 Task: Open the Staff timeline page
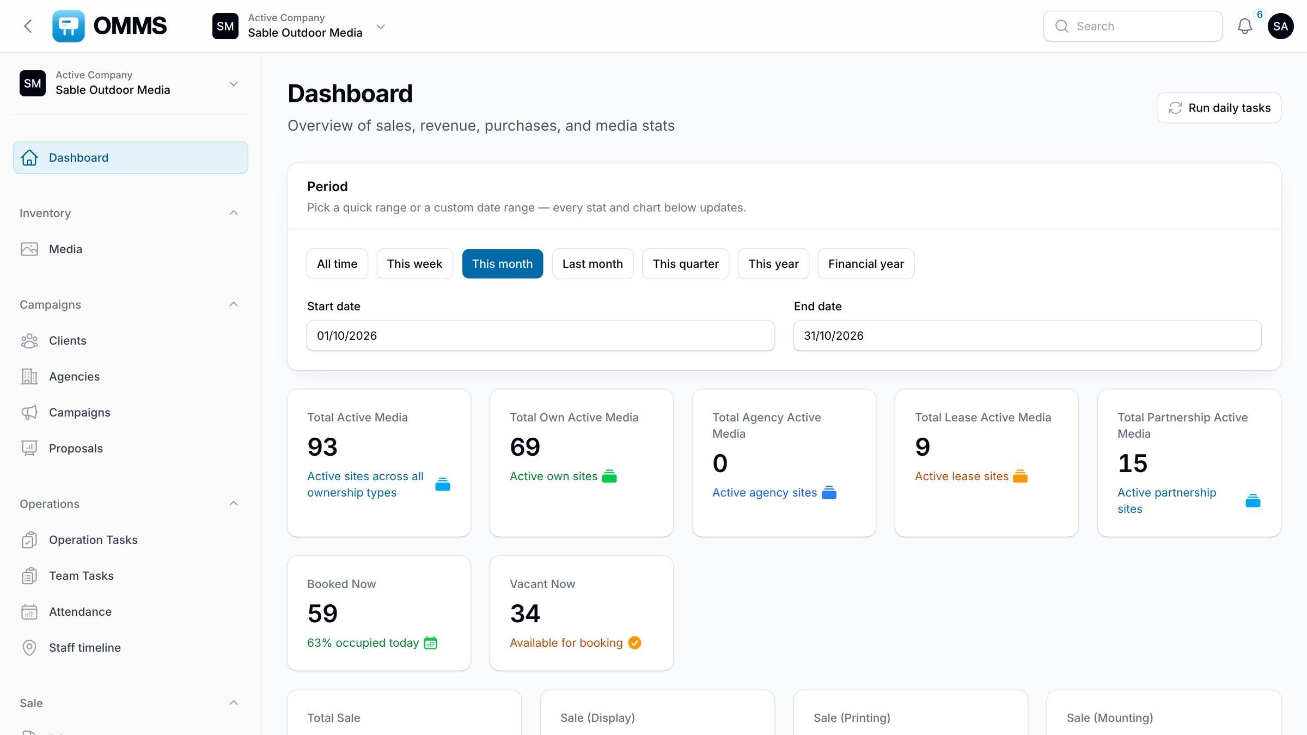(x=131, y=648)
